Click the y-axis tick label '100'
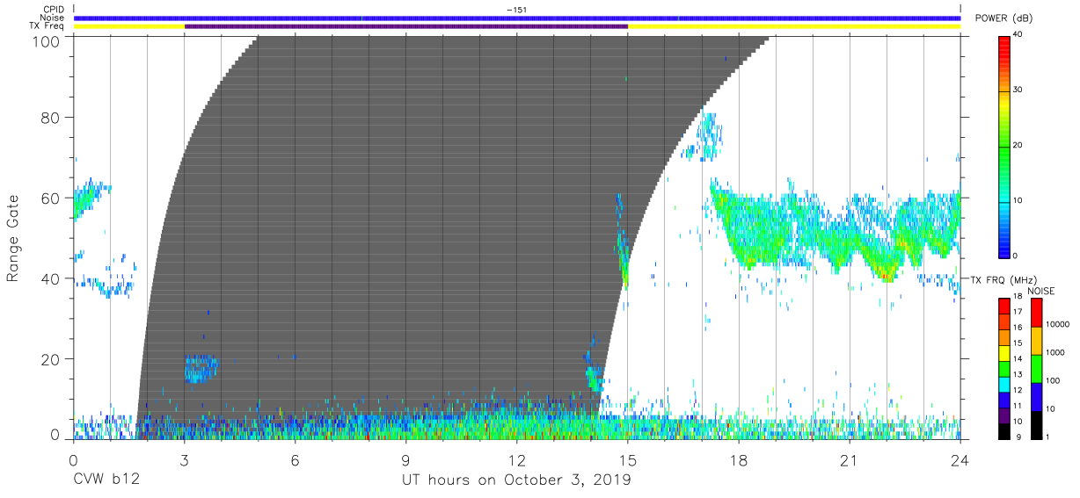The image size is (1080, 498). click(47, 41)
